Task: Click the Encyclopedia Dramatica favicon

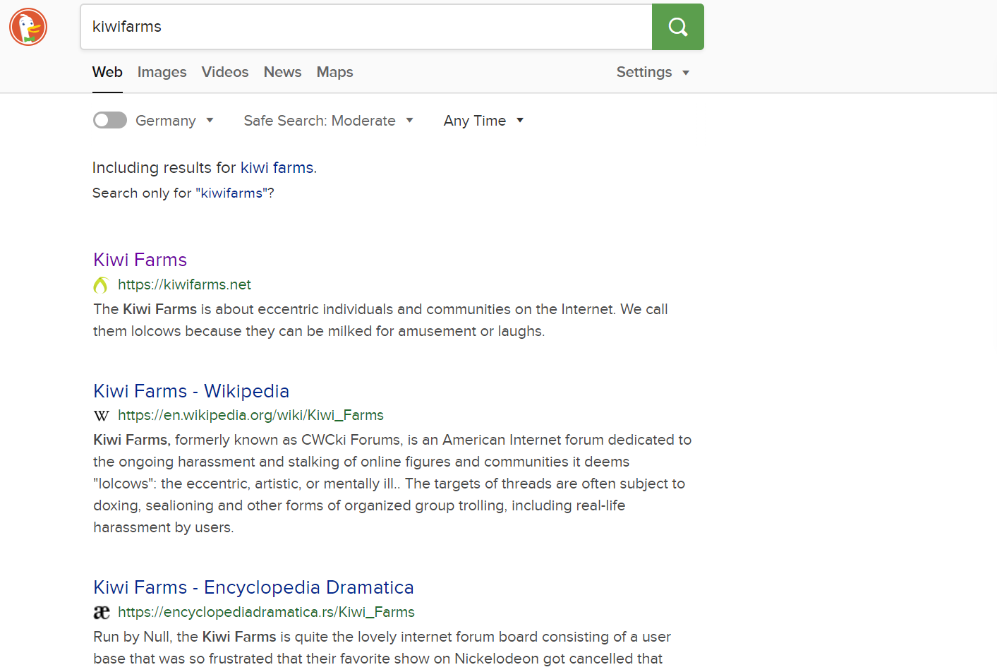Action: pyautogui.click(x=102, y=612)
